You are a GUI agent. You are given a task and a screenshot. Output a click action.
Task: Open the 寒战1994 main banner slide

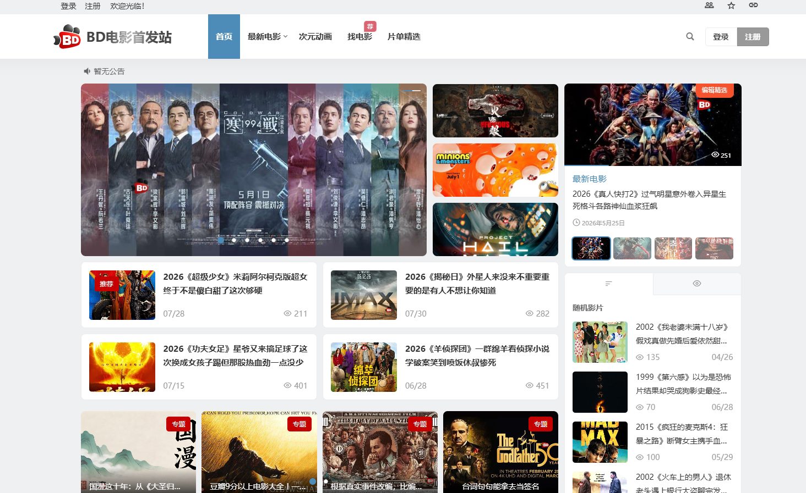coord(254,170)
